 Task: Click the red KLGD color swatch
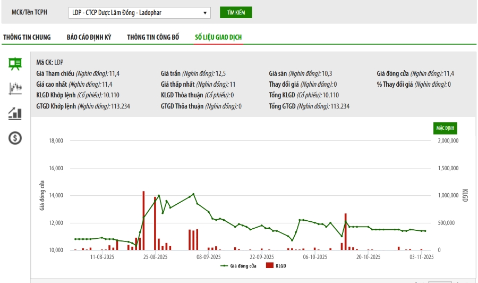tap(269, 265)
